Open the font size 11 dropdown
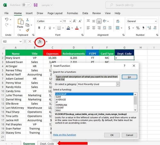Image resolution: width=160 pixels, height=145 pixels. (70, 21)
